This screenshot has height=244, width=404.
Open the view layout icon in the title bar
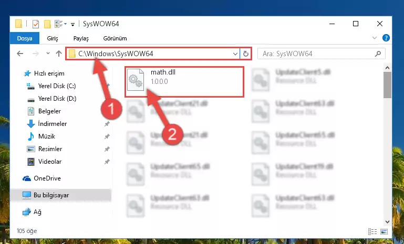coord(59,24)
